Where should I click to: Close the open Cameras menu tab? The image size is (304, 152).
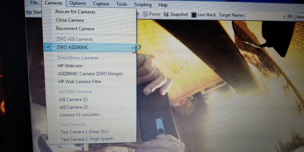click(54, 3)
